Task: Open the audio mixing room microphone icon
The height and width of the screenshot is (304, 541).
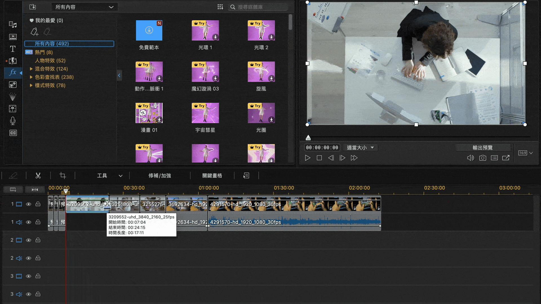Action: pos(13,121)
